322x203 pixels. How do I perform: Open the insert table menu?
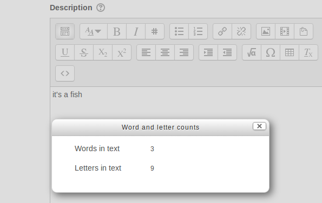290,52
